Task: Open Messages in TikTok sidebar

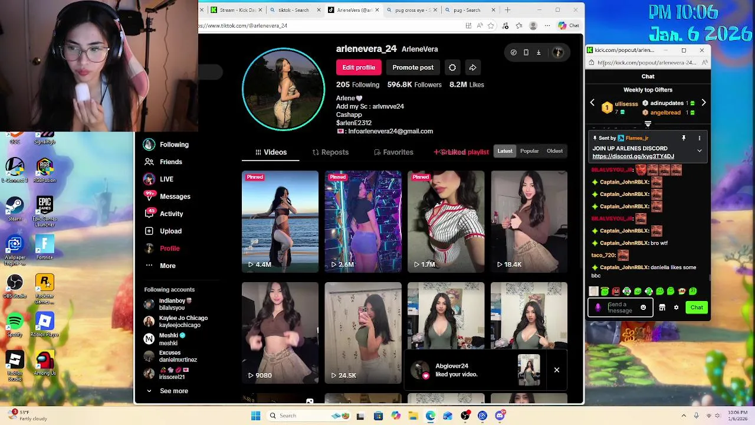Action: point(168,197)
